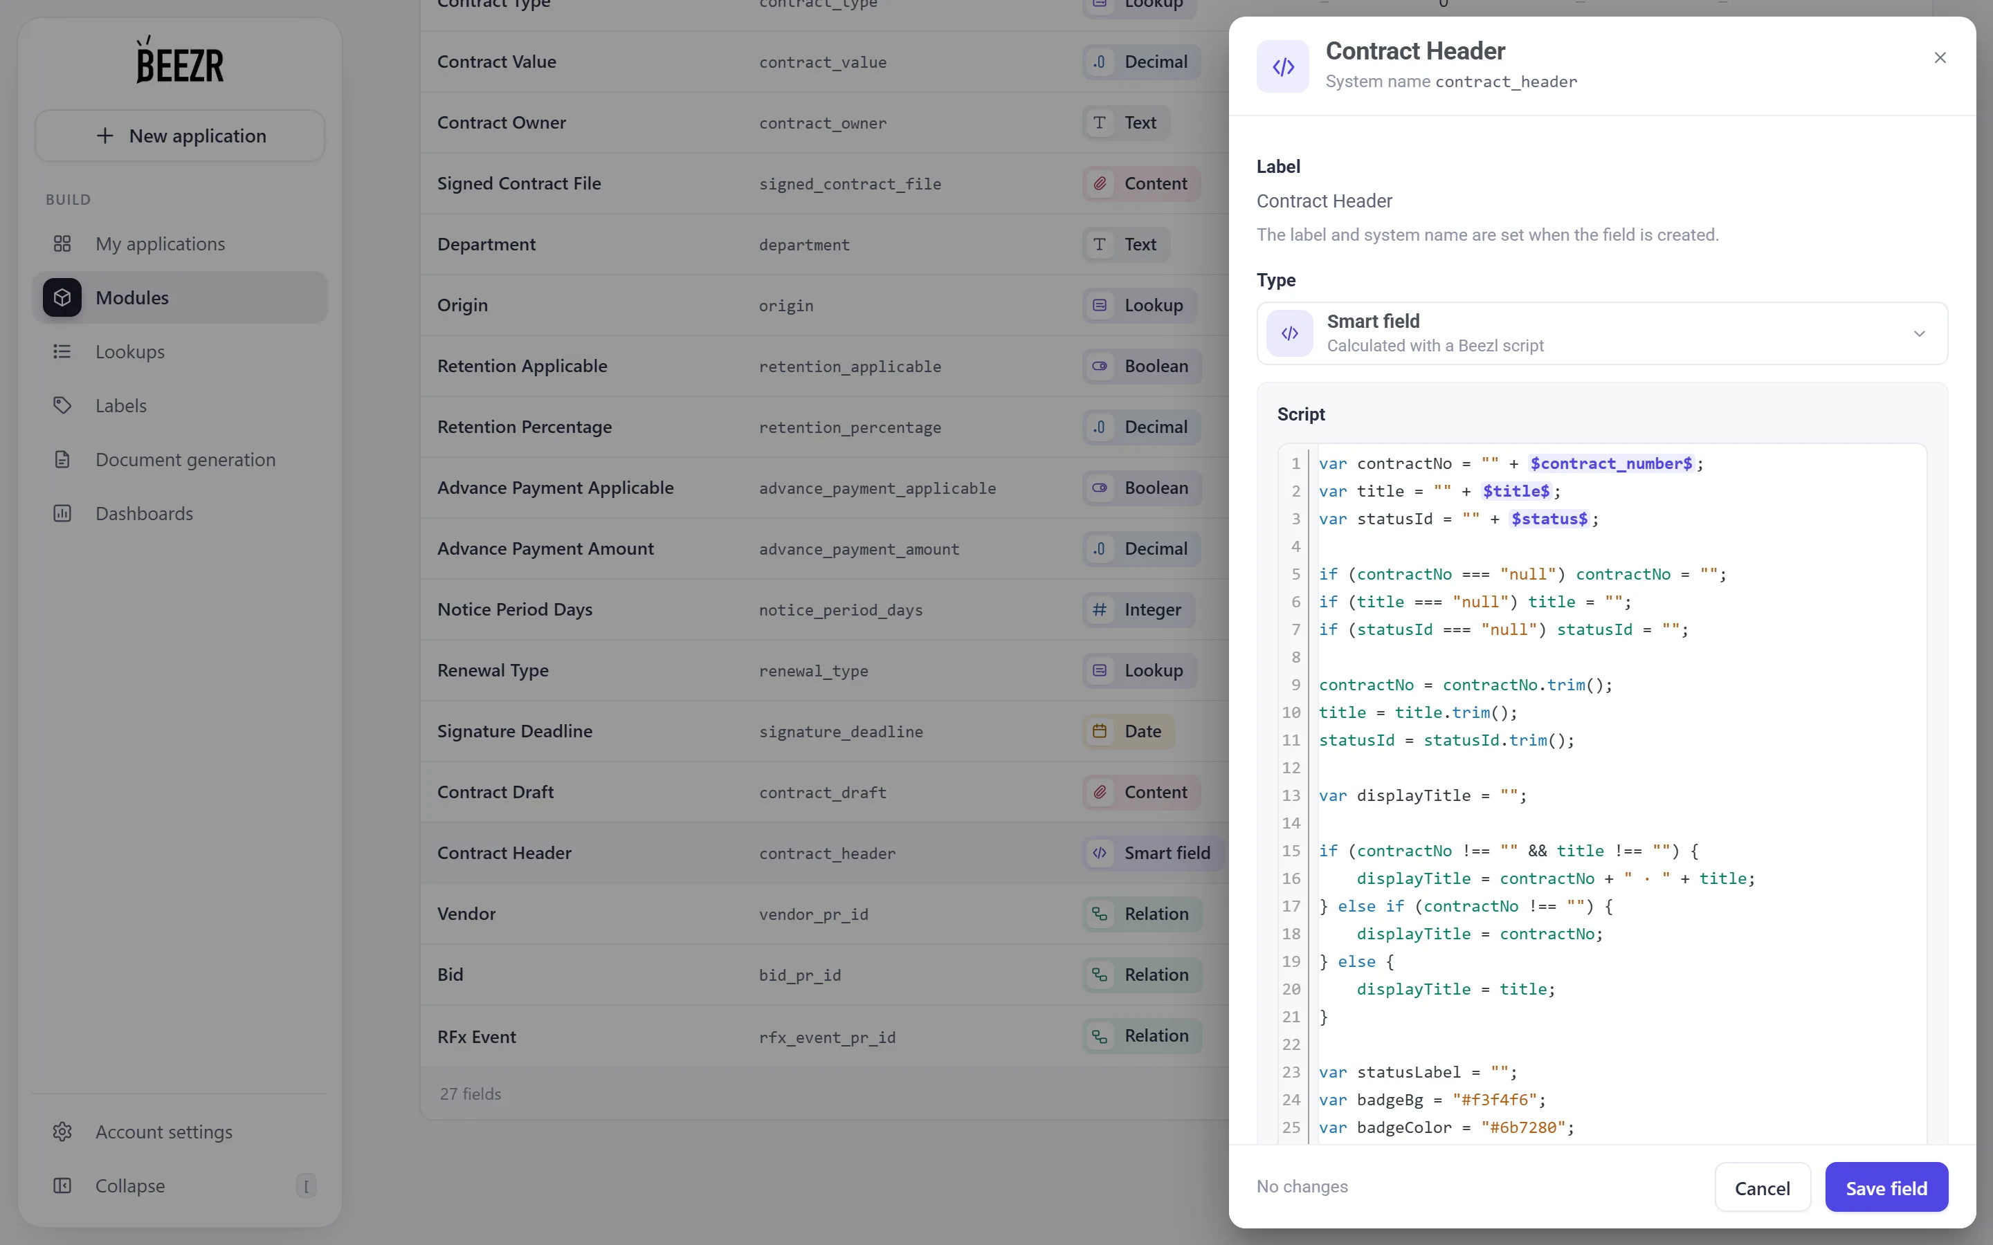Open Account settings gear icon
This screenshot has width=1993, height=1245.
click(x=62, y=1132)
